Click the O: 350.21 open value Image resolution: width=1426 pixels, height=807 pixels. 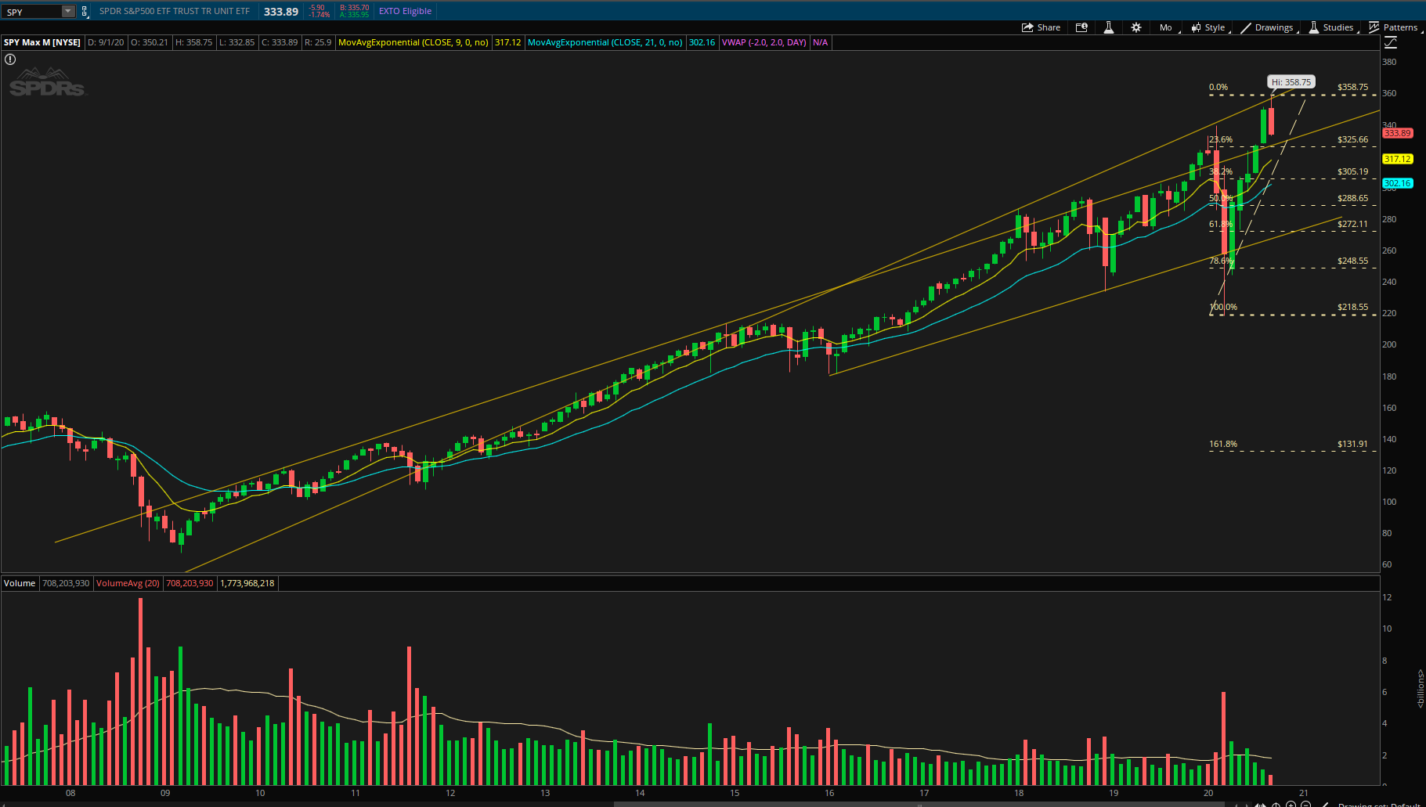pyautogui.click(x=150, y=42)
